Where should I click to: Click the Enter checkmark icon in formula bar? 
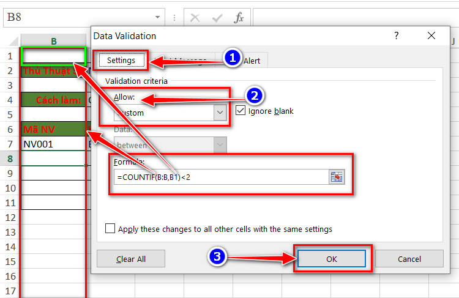[x=217, y=18]
